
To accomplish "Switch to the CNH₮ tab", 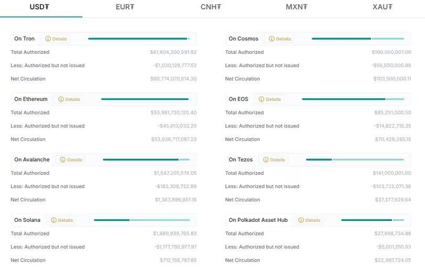I will [x=211, y=7].
